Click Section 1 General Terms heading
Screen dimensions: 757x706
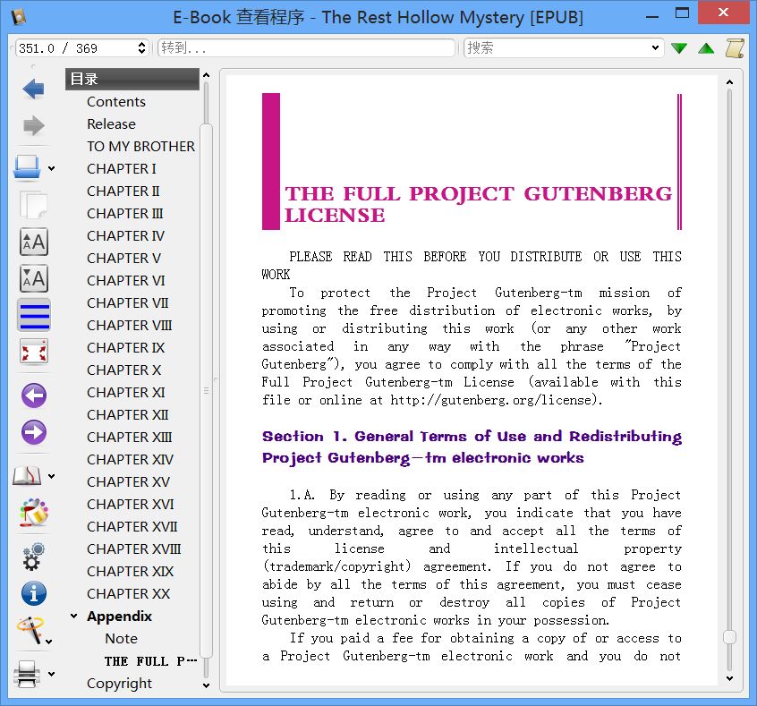coord(472,447)
